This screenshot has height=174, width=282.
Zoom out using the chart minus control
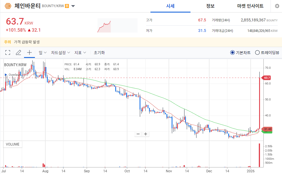coord(138,134)
